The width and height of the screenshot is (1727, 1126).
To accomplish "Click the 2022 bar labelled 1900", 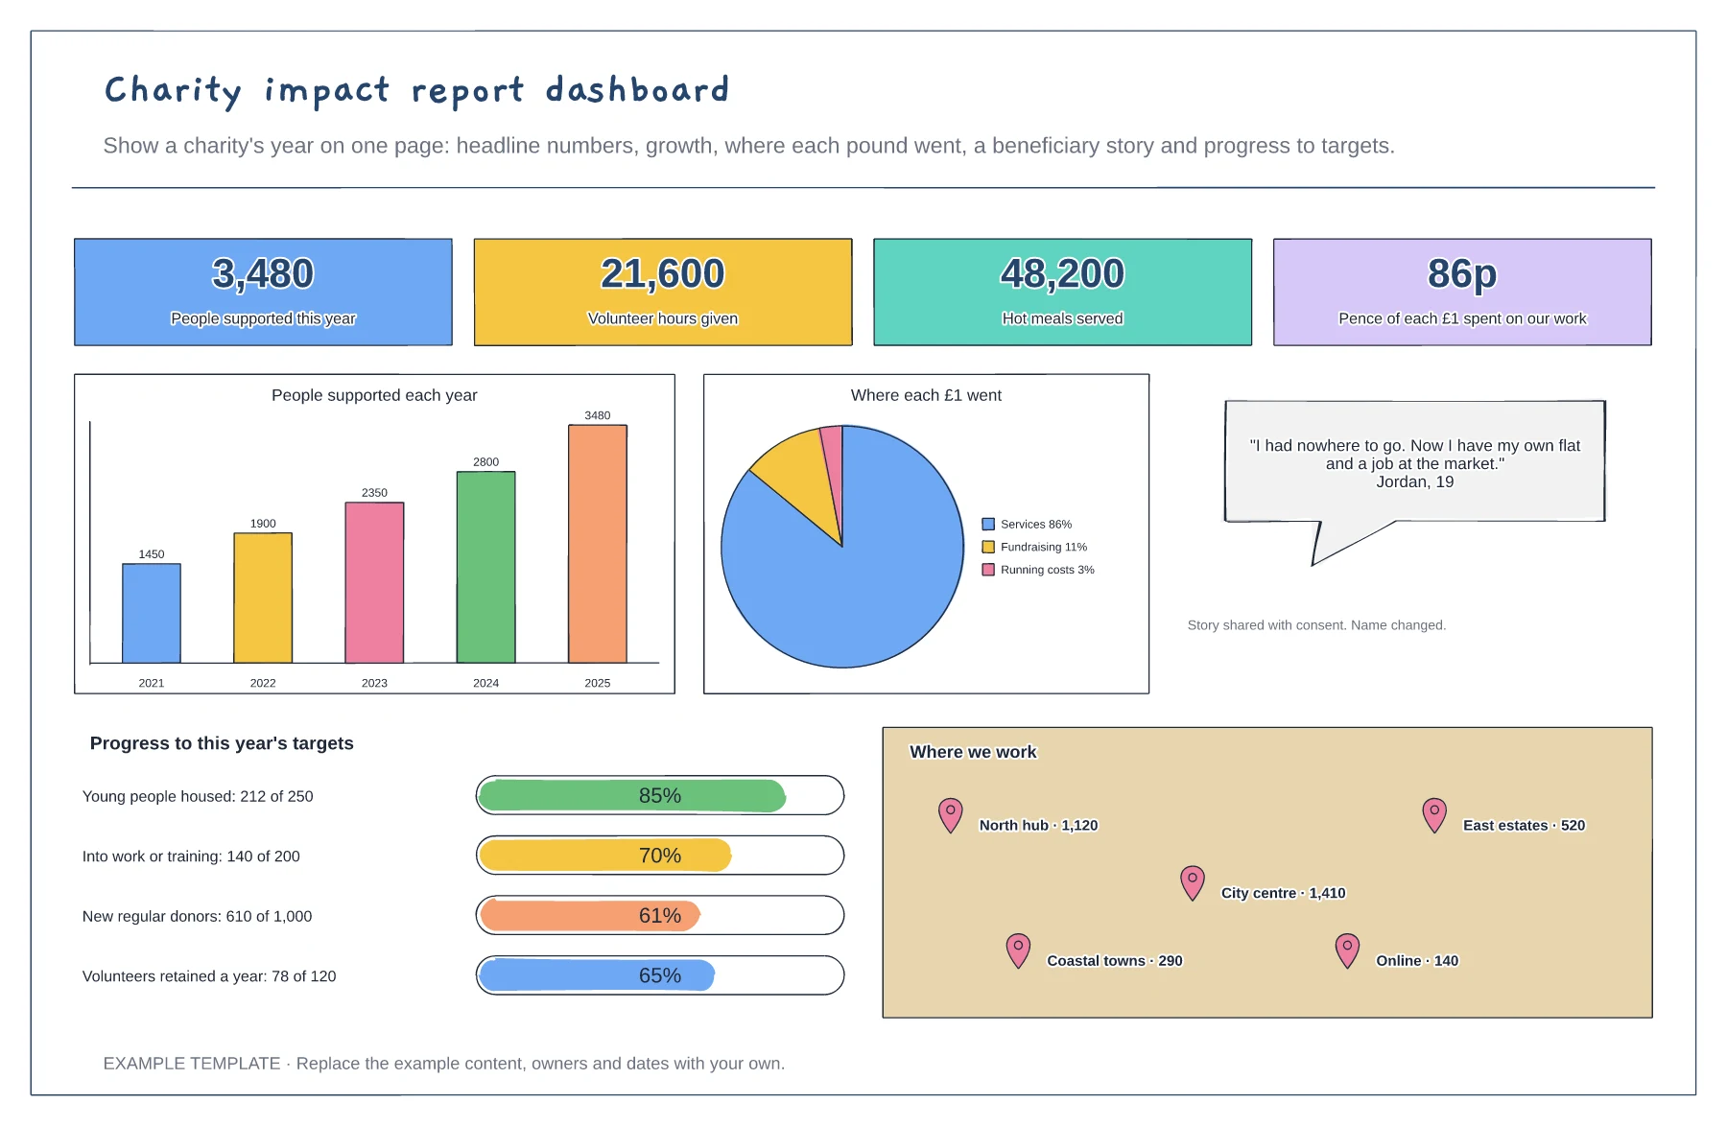I will [x=263, y=598].
